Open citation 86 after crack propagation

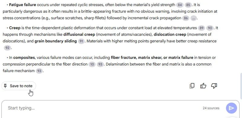coord(186,18)
